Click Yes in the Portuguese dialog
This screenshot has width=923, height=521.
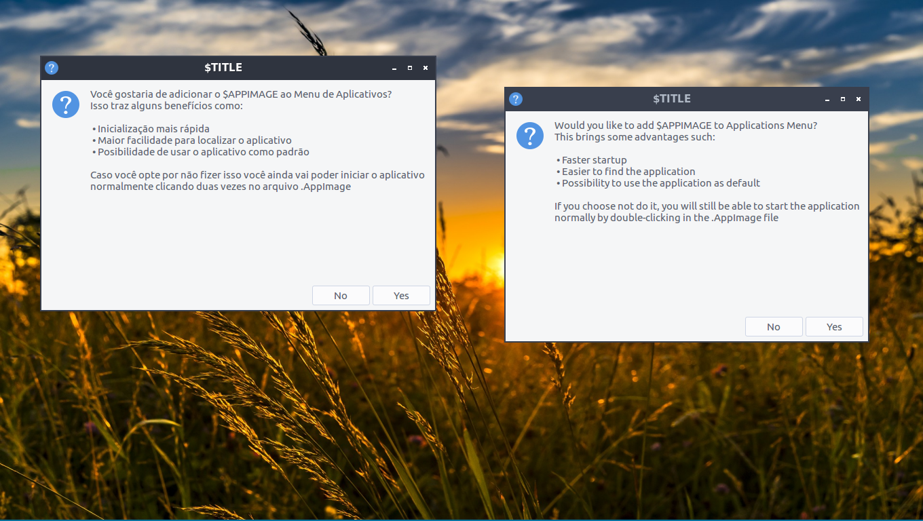[x=401, y=296]
